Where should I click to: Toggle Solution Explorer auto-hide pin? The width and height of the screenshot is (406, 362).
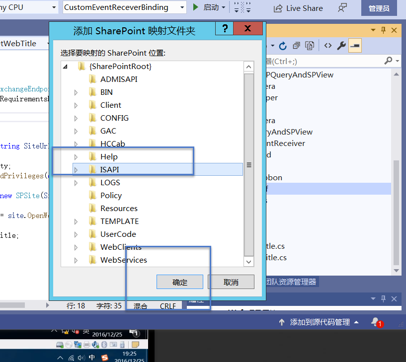[x=384, y=30]
